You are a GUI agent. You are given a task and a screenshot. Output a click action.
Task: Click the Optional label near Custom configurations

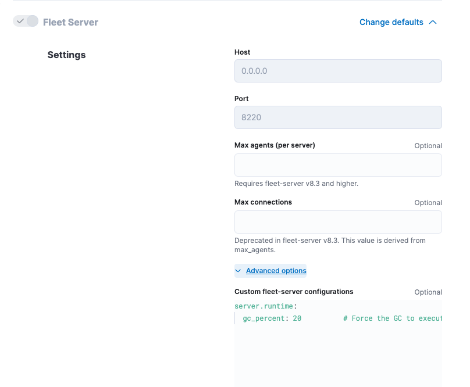tap(428, 292)
